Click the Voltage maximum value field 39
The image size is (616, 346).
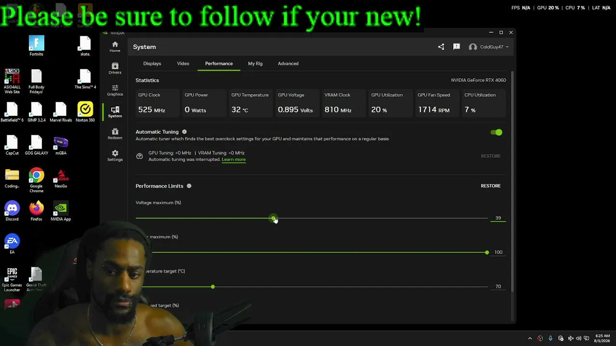pos(498,218)
